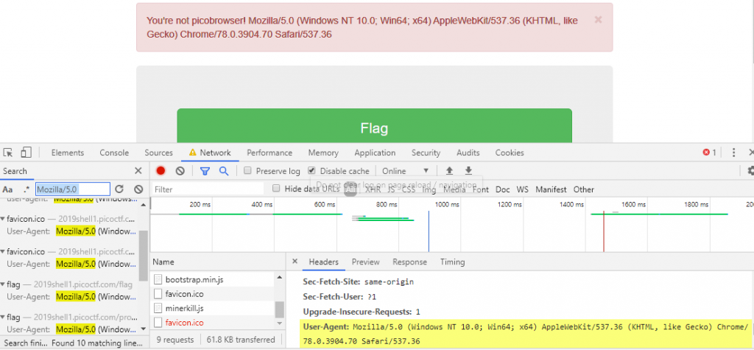The image size is (754, 350).
Task: Clear the network log
Action: point(180,171)
